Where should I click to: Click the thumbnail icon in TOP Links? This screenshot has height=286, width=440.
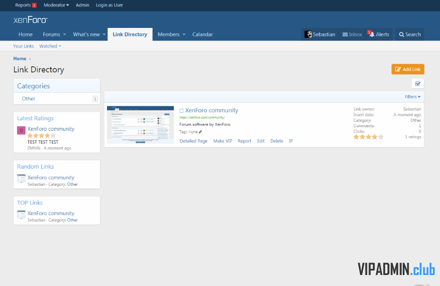click(x=21, y=215)
